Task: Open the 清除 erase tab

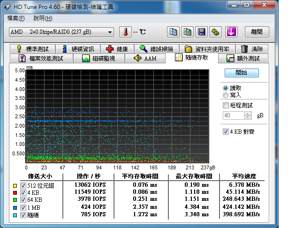Action: pos(251,49)
